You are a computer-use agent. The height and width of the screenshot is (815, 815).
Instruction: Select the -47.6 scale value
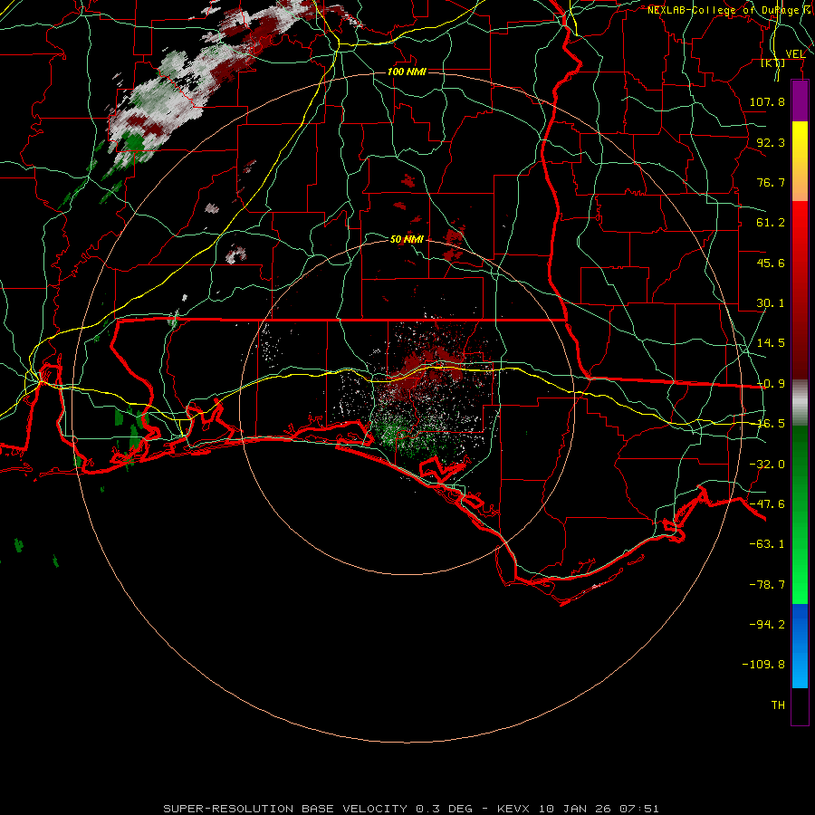pyautogui.click(x=767, y=504)
